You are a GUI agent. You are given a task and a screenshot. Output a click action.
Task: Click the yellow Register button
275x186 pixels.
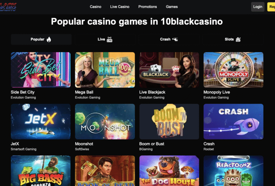click(271, 7)
